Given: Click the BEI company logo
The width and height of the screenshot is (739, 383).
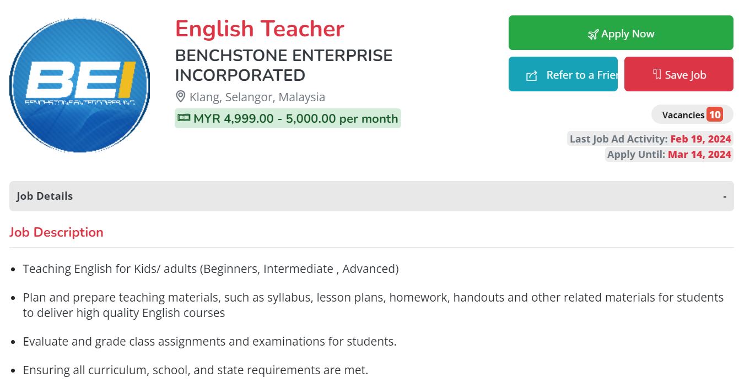Looking at the screenshot, I should pyautogui.click(x=80, y=85).
